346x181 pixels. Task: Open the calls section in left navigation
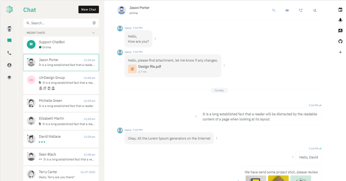pos(9,53)
